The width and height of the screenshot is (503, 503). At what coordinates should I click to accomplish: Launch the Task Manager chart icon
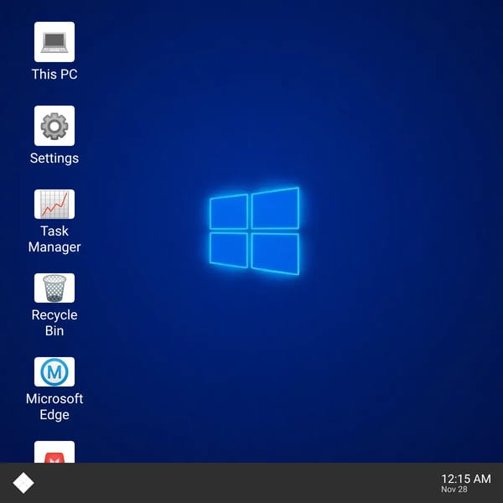[x=54, y=204]
